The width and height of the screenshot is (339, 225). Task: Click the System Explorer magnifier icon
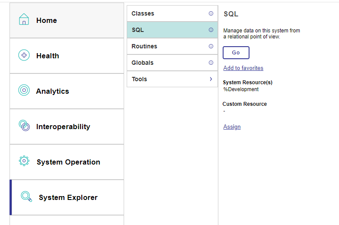point(26,196)
